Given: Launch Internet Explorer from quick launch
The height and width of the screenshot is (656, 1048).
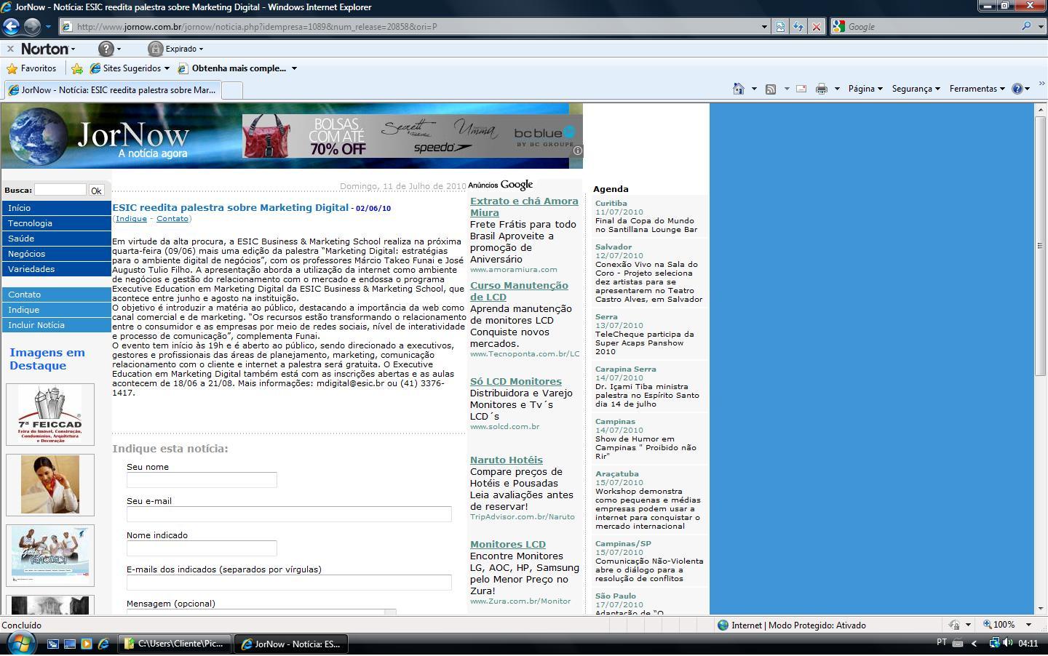Looking at the screenshot, I should pos(103,644).
